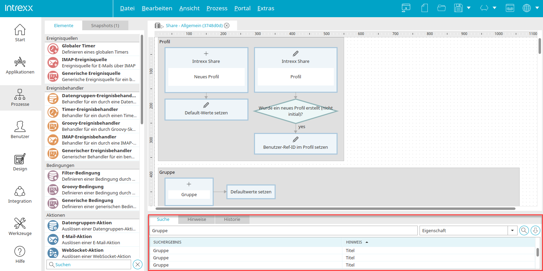Select the E-Mail-Aktion element icon
Screen dimensions: 543x271
(53, 239)
